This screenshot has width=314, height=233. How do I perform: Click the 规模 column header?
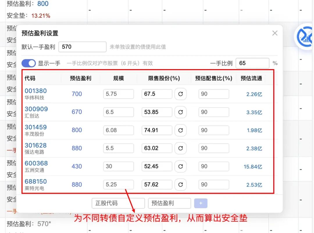(x=118, y=78)
